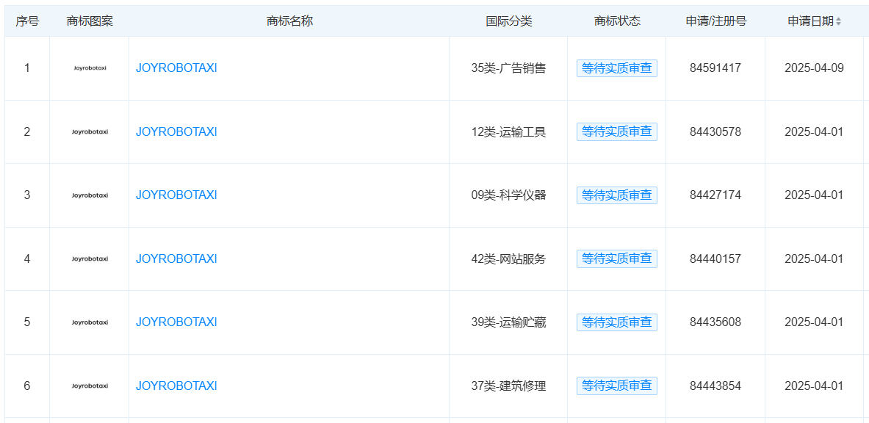Open logo thumbnail in 42类-网站服务 row
Screen dimensions: 869x423
[x=90, y=258]
